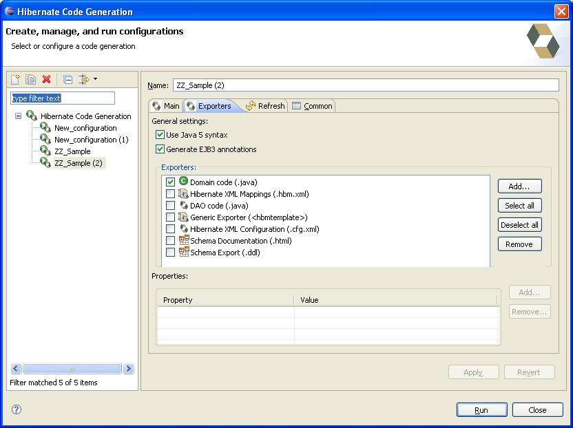Viewport: 573px width, 428px height.
Task: Click 'Domain code (.java)' exporter label
Action: pos(224,182)
